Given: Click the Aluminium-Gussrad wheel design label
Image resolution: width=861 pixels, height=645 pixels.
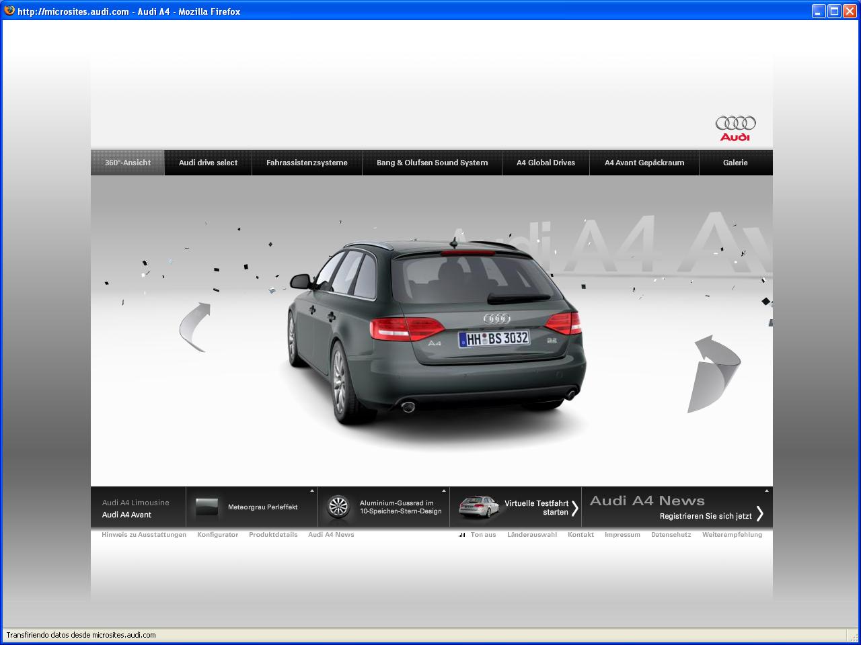Looking at the screenshot, I should click(x=400, y=507).
